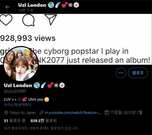The height and width of the screenshot is (135, 152).
Task: Click the link chain icon
Action: [41, 113]
